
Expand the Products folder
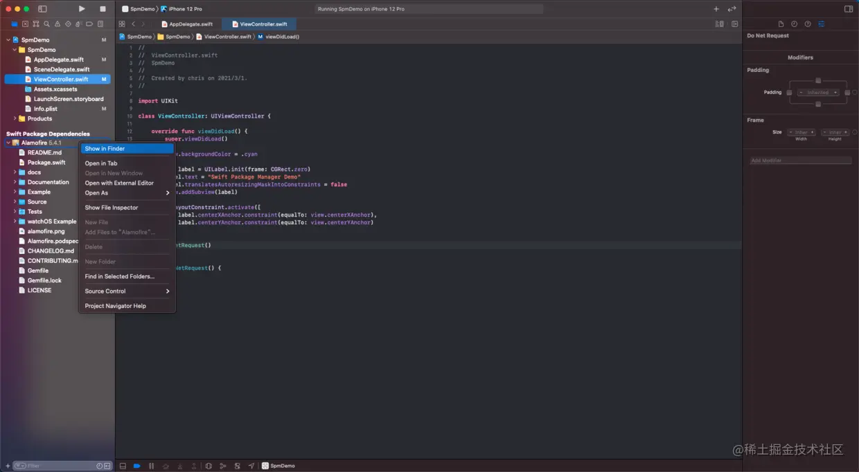[15, 118]
